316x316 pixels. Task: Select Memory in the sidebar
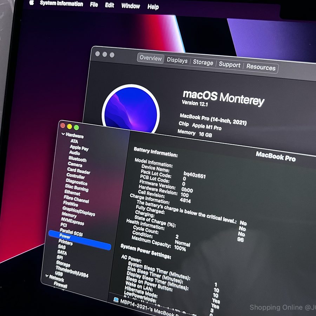(x=69, y=215)
